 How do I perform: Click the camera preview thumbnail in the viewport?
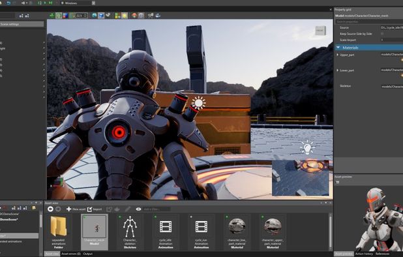click(301, 177)
